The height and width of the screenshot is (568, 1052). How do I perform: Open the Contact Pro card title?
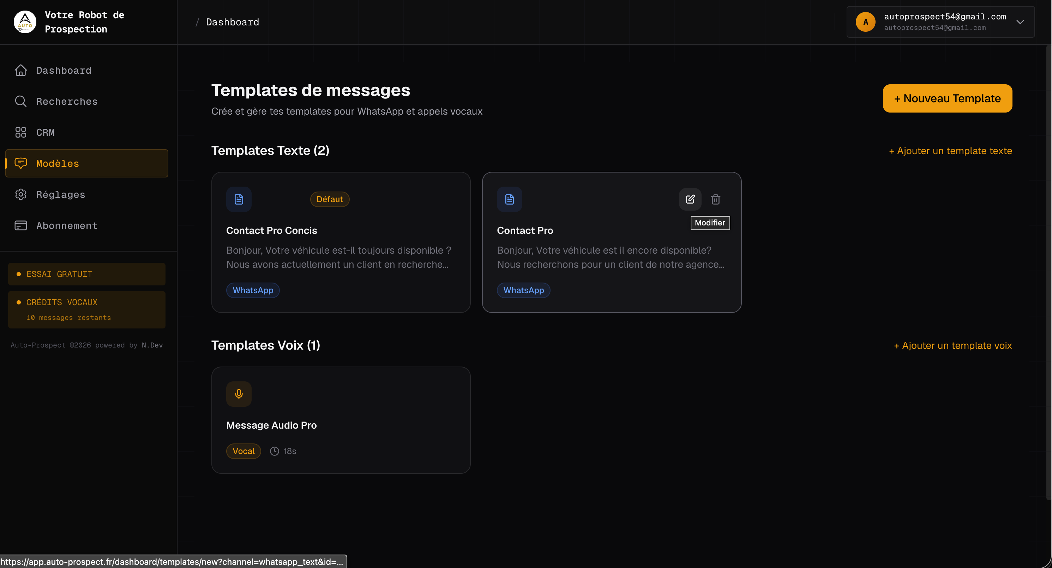[525, 230]
